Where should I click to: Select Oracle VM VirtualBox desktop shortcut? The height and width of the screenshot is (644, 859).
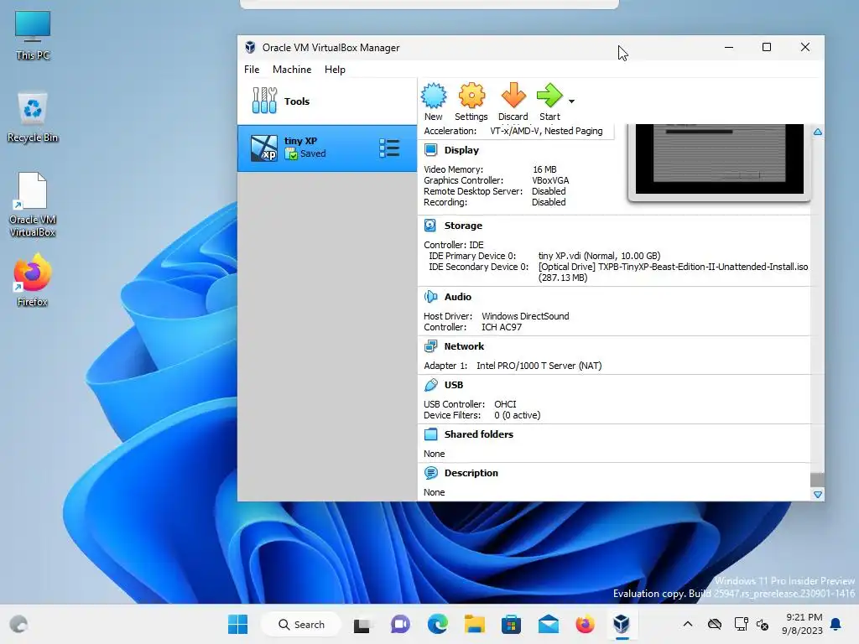tap(33, 205)
